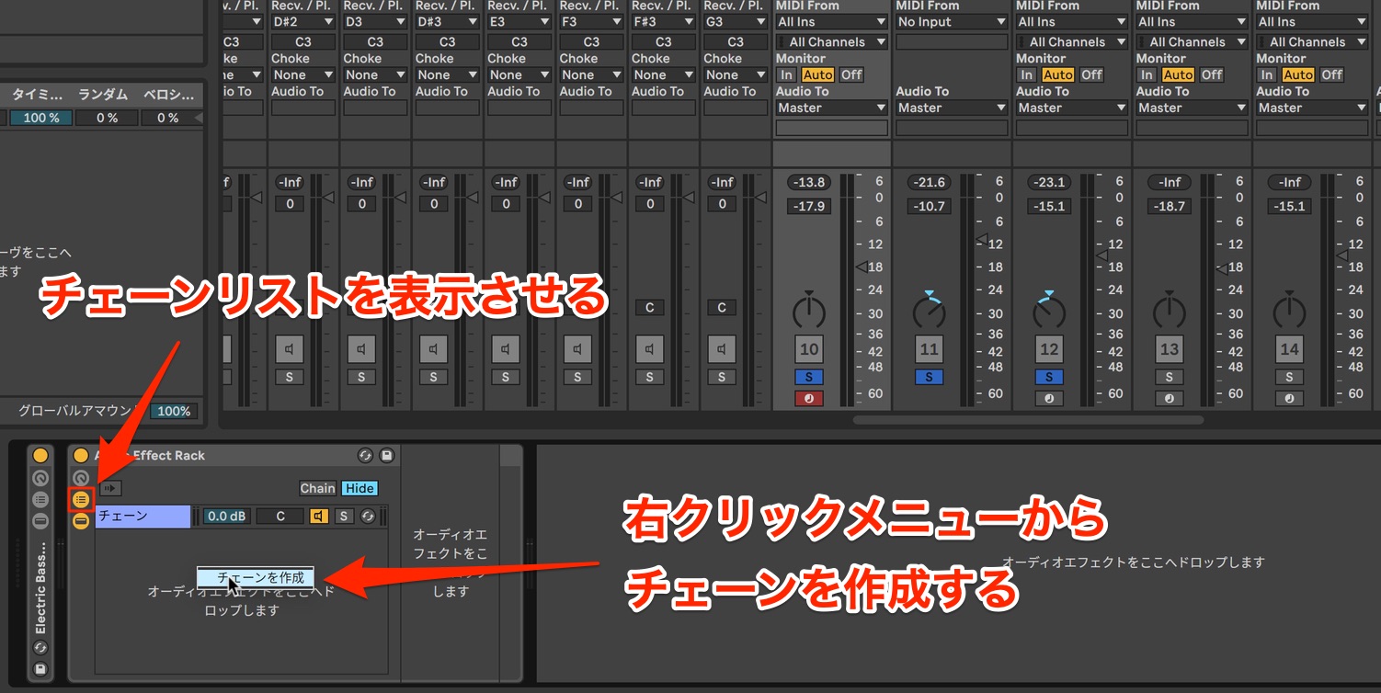The height and width of the screenshot is (693, 1381).
Task: Open track 13 Audio To Master dropdown
Action: click(x=1193, y=108)
